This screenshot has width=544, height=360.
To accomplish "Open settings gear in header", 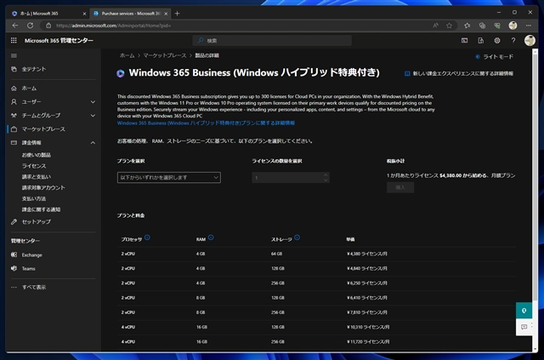I will pyautogui.click(x=497, y=41).
